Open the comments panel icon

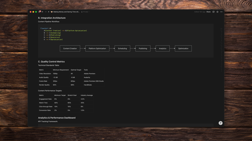pyautogui.click(x=213, y=12)
